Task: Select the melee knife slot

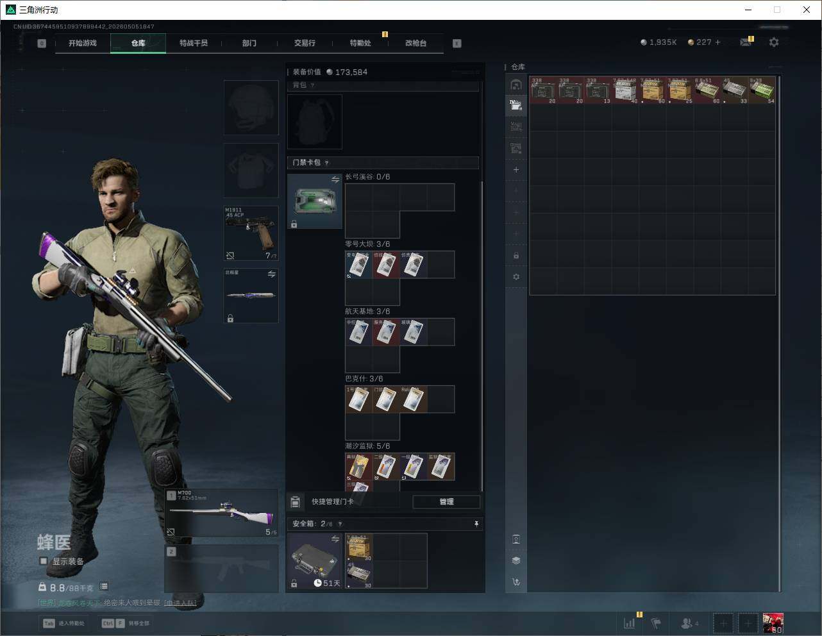Action: click(251, 296)
